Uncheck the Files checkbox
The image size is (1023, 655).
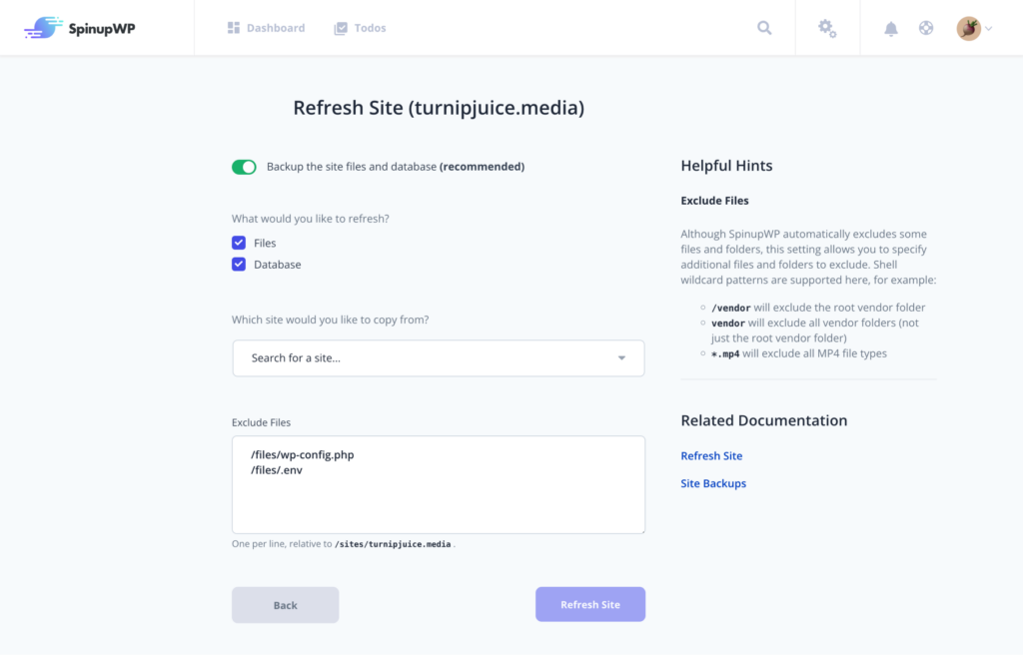(x=238, y=242)
